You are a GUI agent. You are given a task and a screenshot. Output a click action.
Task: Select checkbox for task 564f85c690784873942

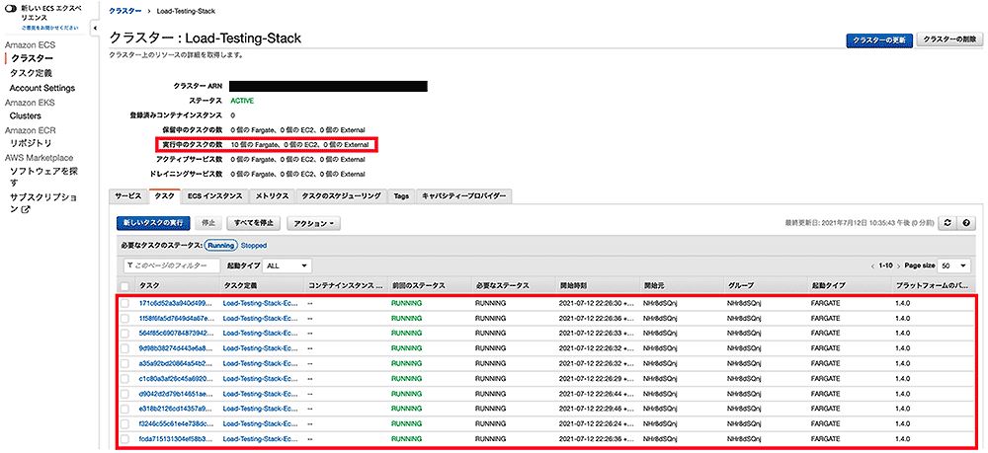[124, 334]
